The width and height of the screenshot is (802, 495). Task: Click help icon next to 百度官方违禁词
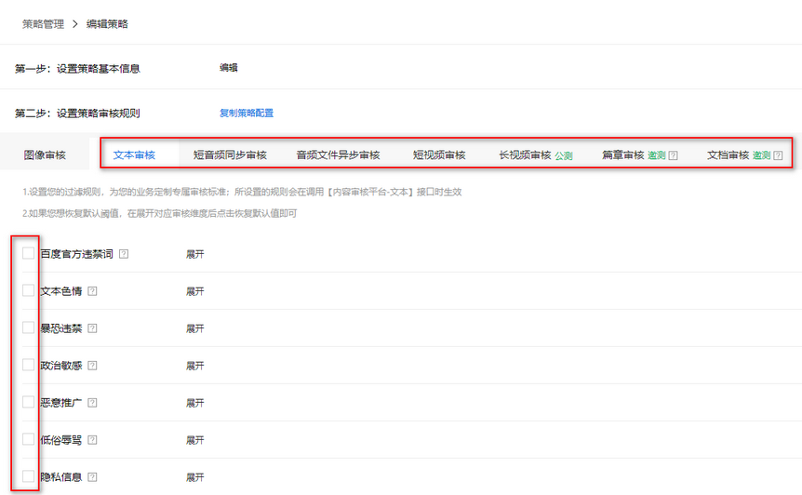124,254
